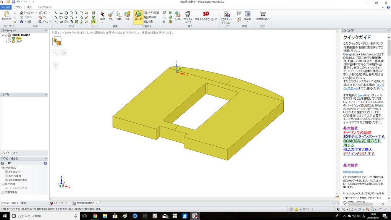Click the 投影 (Project) tool
This screenshot has width=391, height=220.
coord(149,22)
